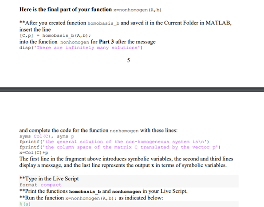
Task: Click the bold word 'nonhomogen' in the Print instruction
Action: [x=126, y=191]
